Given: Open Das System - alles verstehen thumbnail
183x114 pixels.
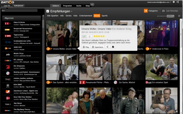Looking at the screenshot, I should tap(62, 67).
